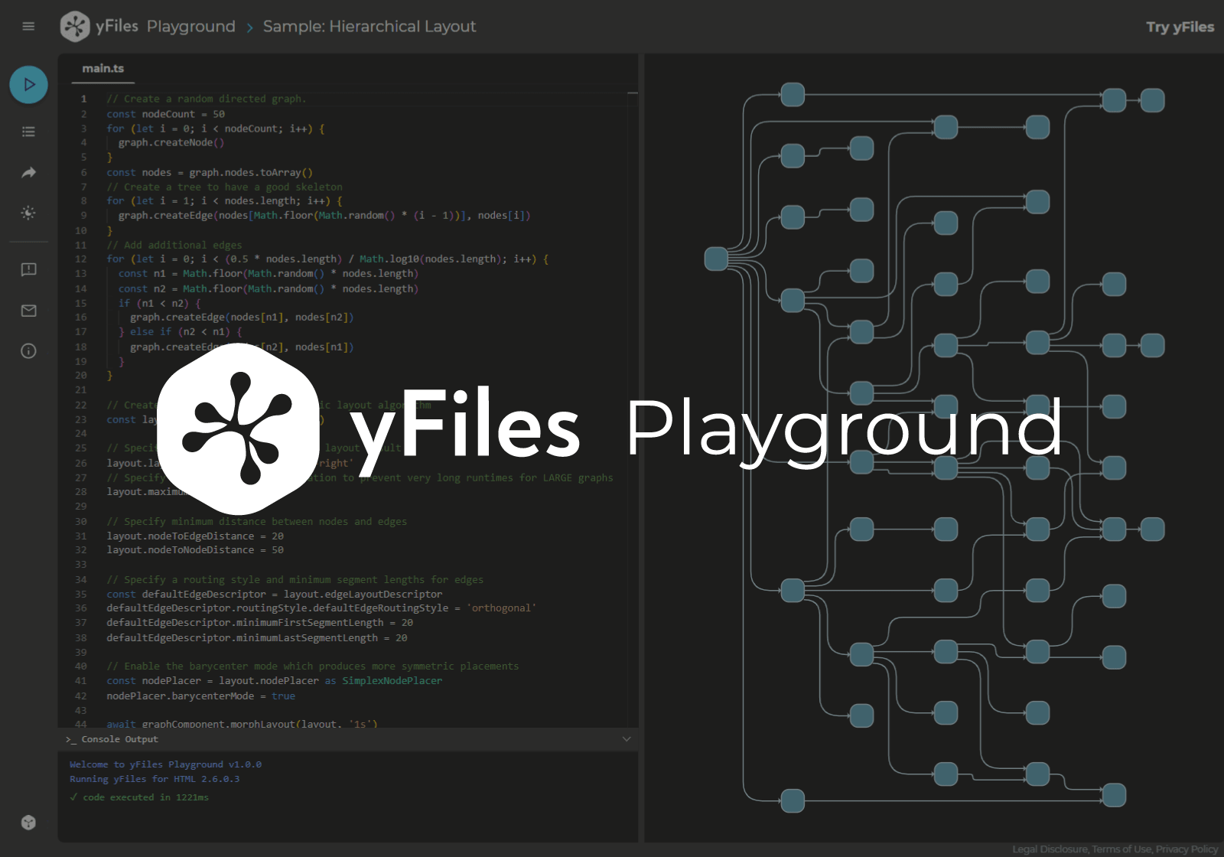Collapse the Console Output panel via its chevron

tap(627, 738)
